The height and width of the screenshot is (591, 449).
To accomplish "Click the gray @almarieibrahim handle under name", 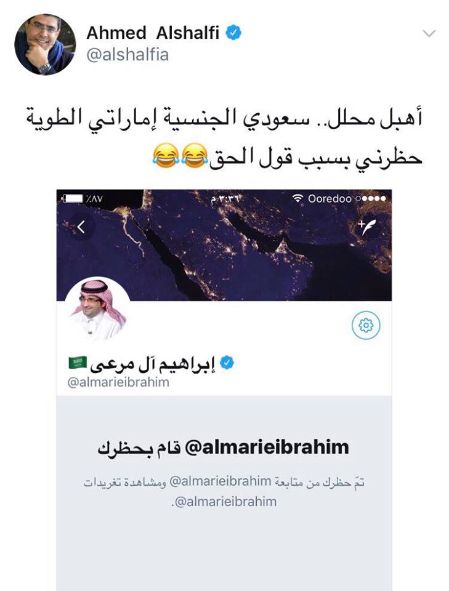I will 118,382.
